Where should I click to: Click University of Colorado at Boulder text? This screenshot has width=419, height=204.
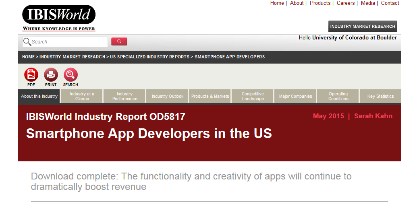pos(355,38)
